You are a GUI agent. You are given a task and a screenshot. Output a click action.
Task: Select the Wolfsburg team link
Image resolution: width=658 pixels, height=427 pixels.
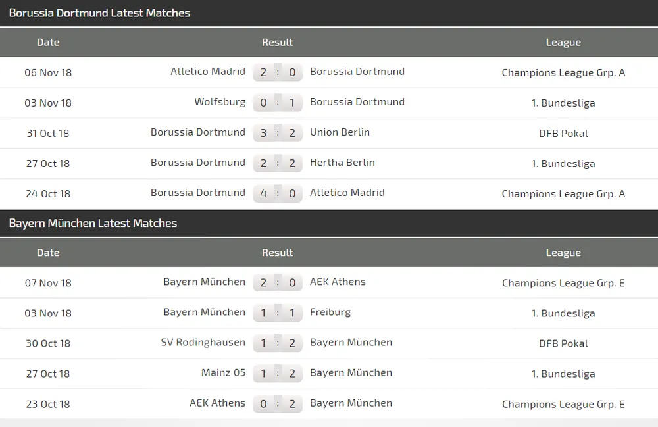[220, 102]
